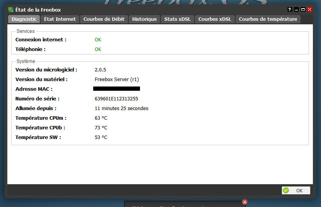Show the Courbes de température tab
Screen dimensions: 321x207
tap(268, 19)
